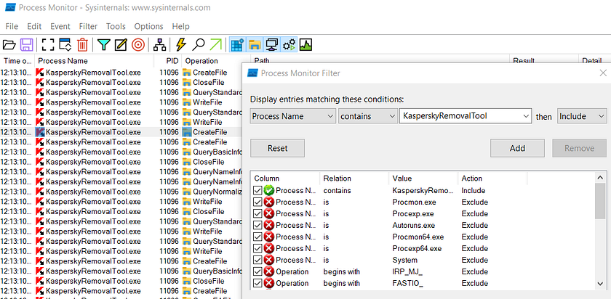Open the contains relation dropdown
611x299 pixels.
pos(367,116)
